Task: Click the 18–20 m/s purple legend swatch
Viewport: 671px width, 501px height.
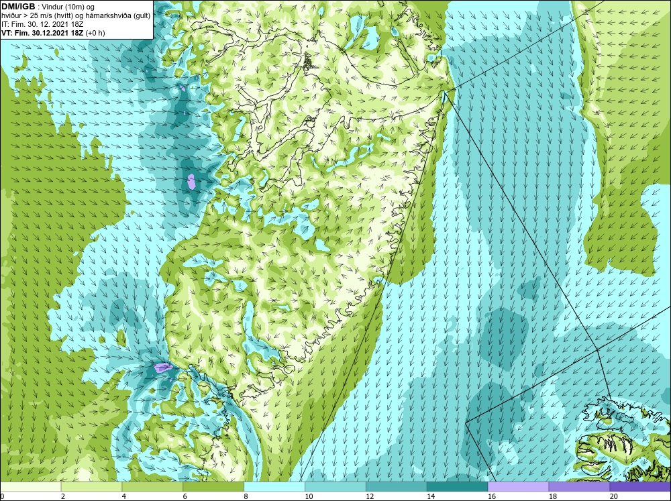Action: point(580,487)
